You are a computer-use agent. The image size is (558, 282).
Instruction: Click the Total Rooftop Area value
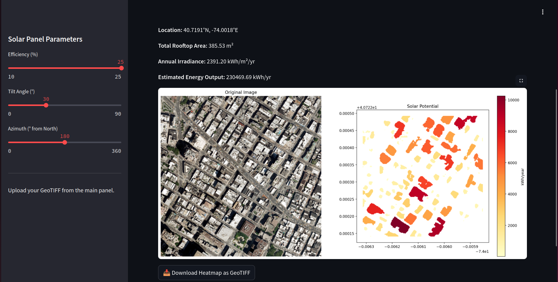221,46
